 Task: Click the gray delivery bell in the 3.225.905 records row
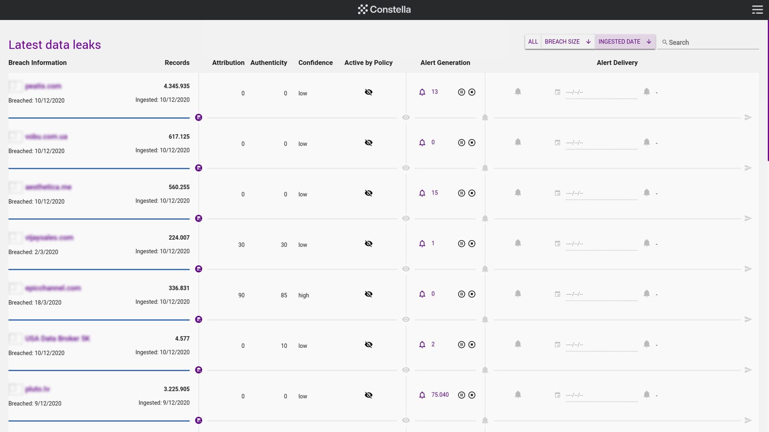tap(518, 395)
